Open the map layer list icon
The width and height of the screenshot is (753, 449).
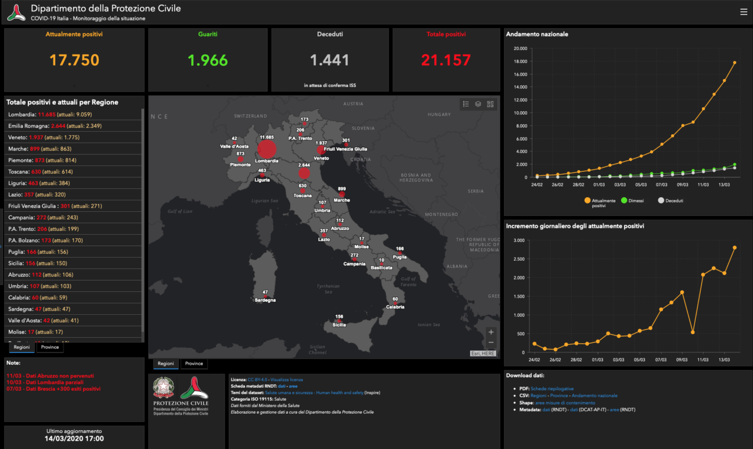(x=478, y=104)
